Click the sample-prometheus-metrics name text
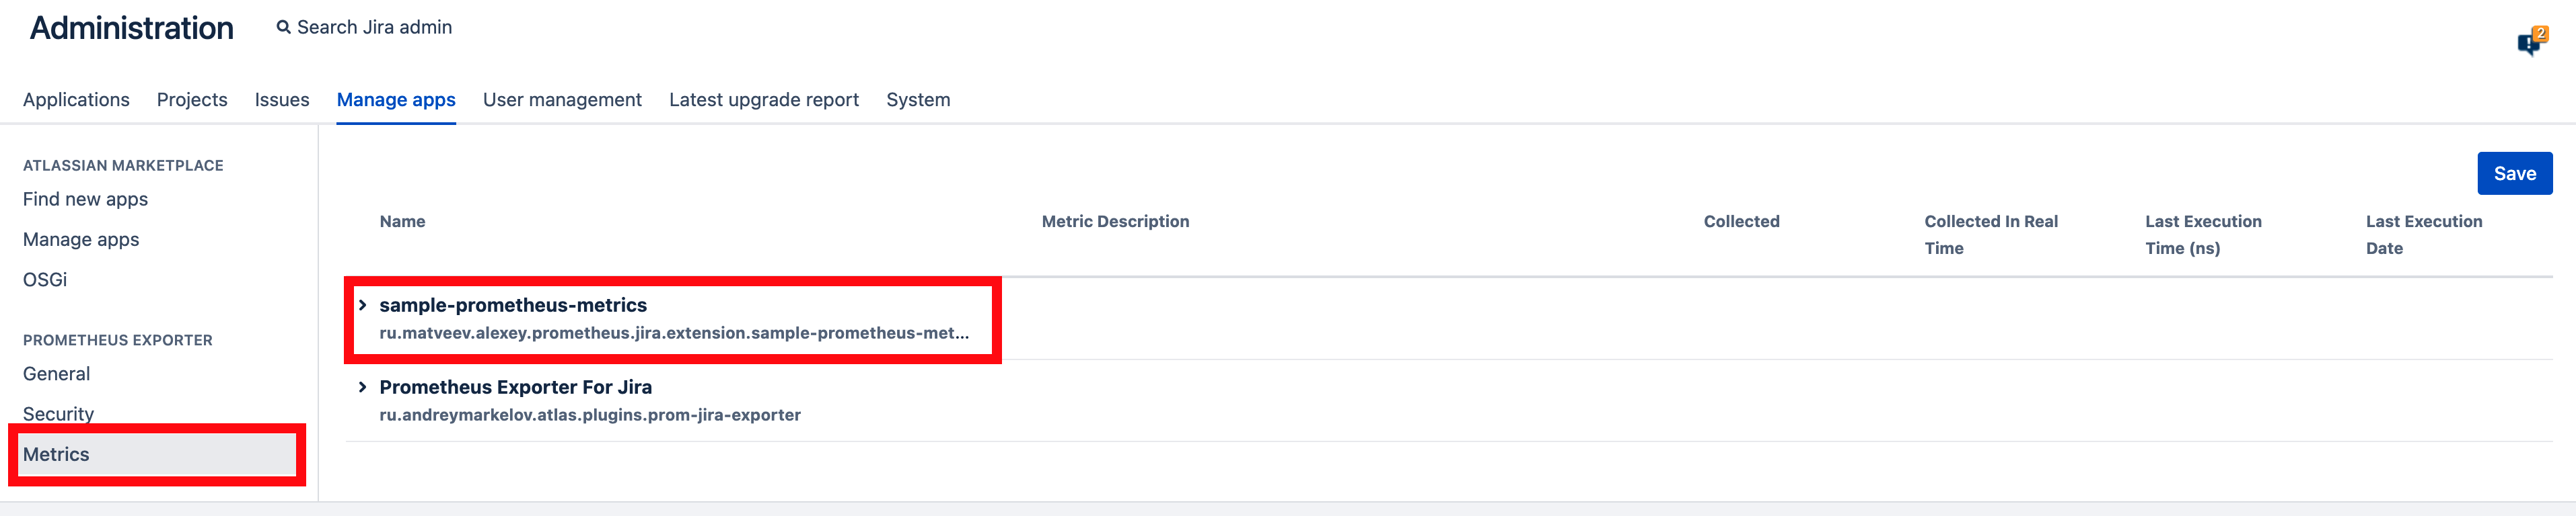 point(513,306)
